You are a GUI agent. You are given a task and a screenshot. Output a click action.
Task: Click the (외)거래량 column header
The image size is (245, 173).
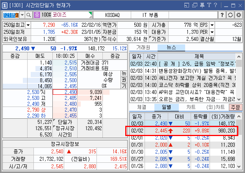pos(223,116)
